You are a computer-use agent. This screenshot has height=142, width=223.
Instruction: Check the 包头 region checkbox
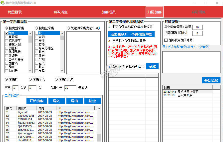point(36,63)
